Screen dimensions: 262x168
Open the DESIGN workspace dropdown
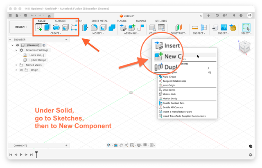pyautogui.click(x=21, y=27)
